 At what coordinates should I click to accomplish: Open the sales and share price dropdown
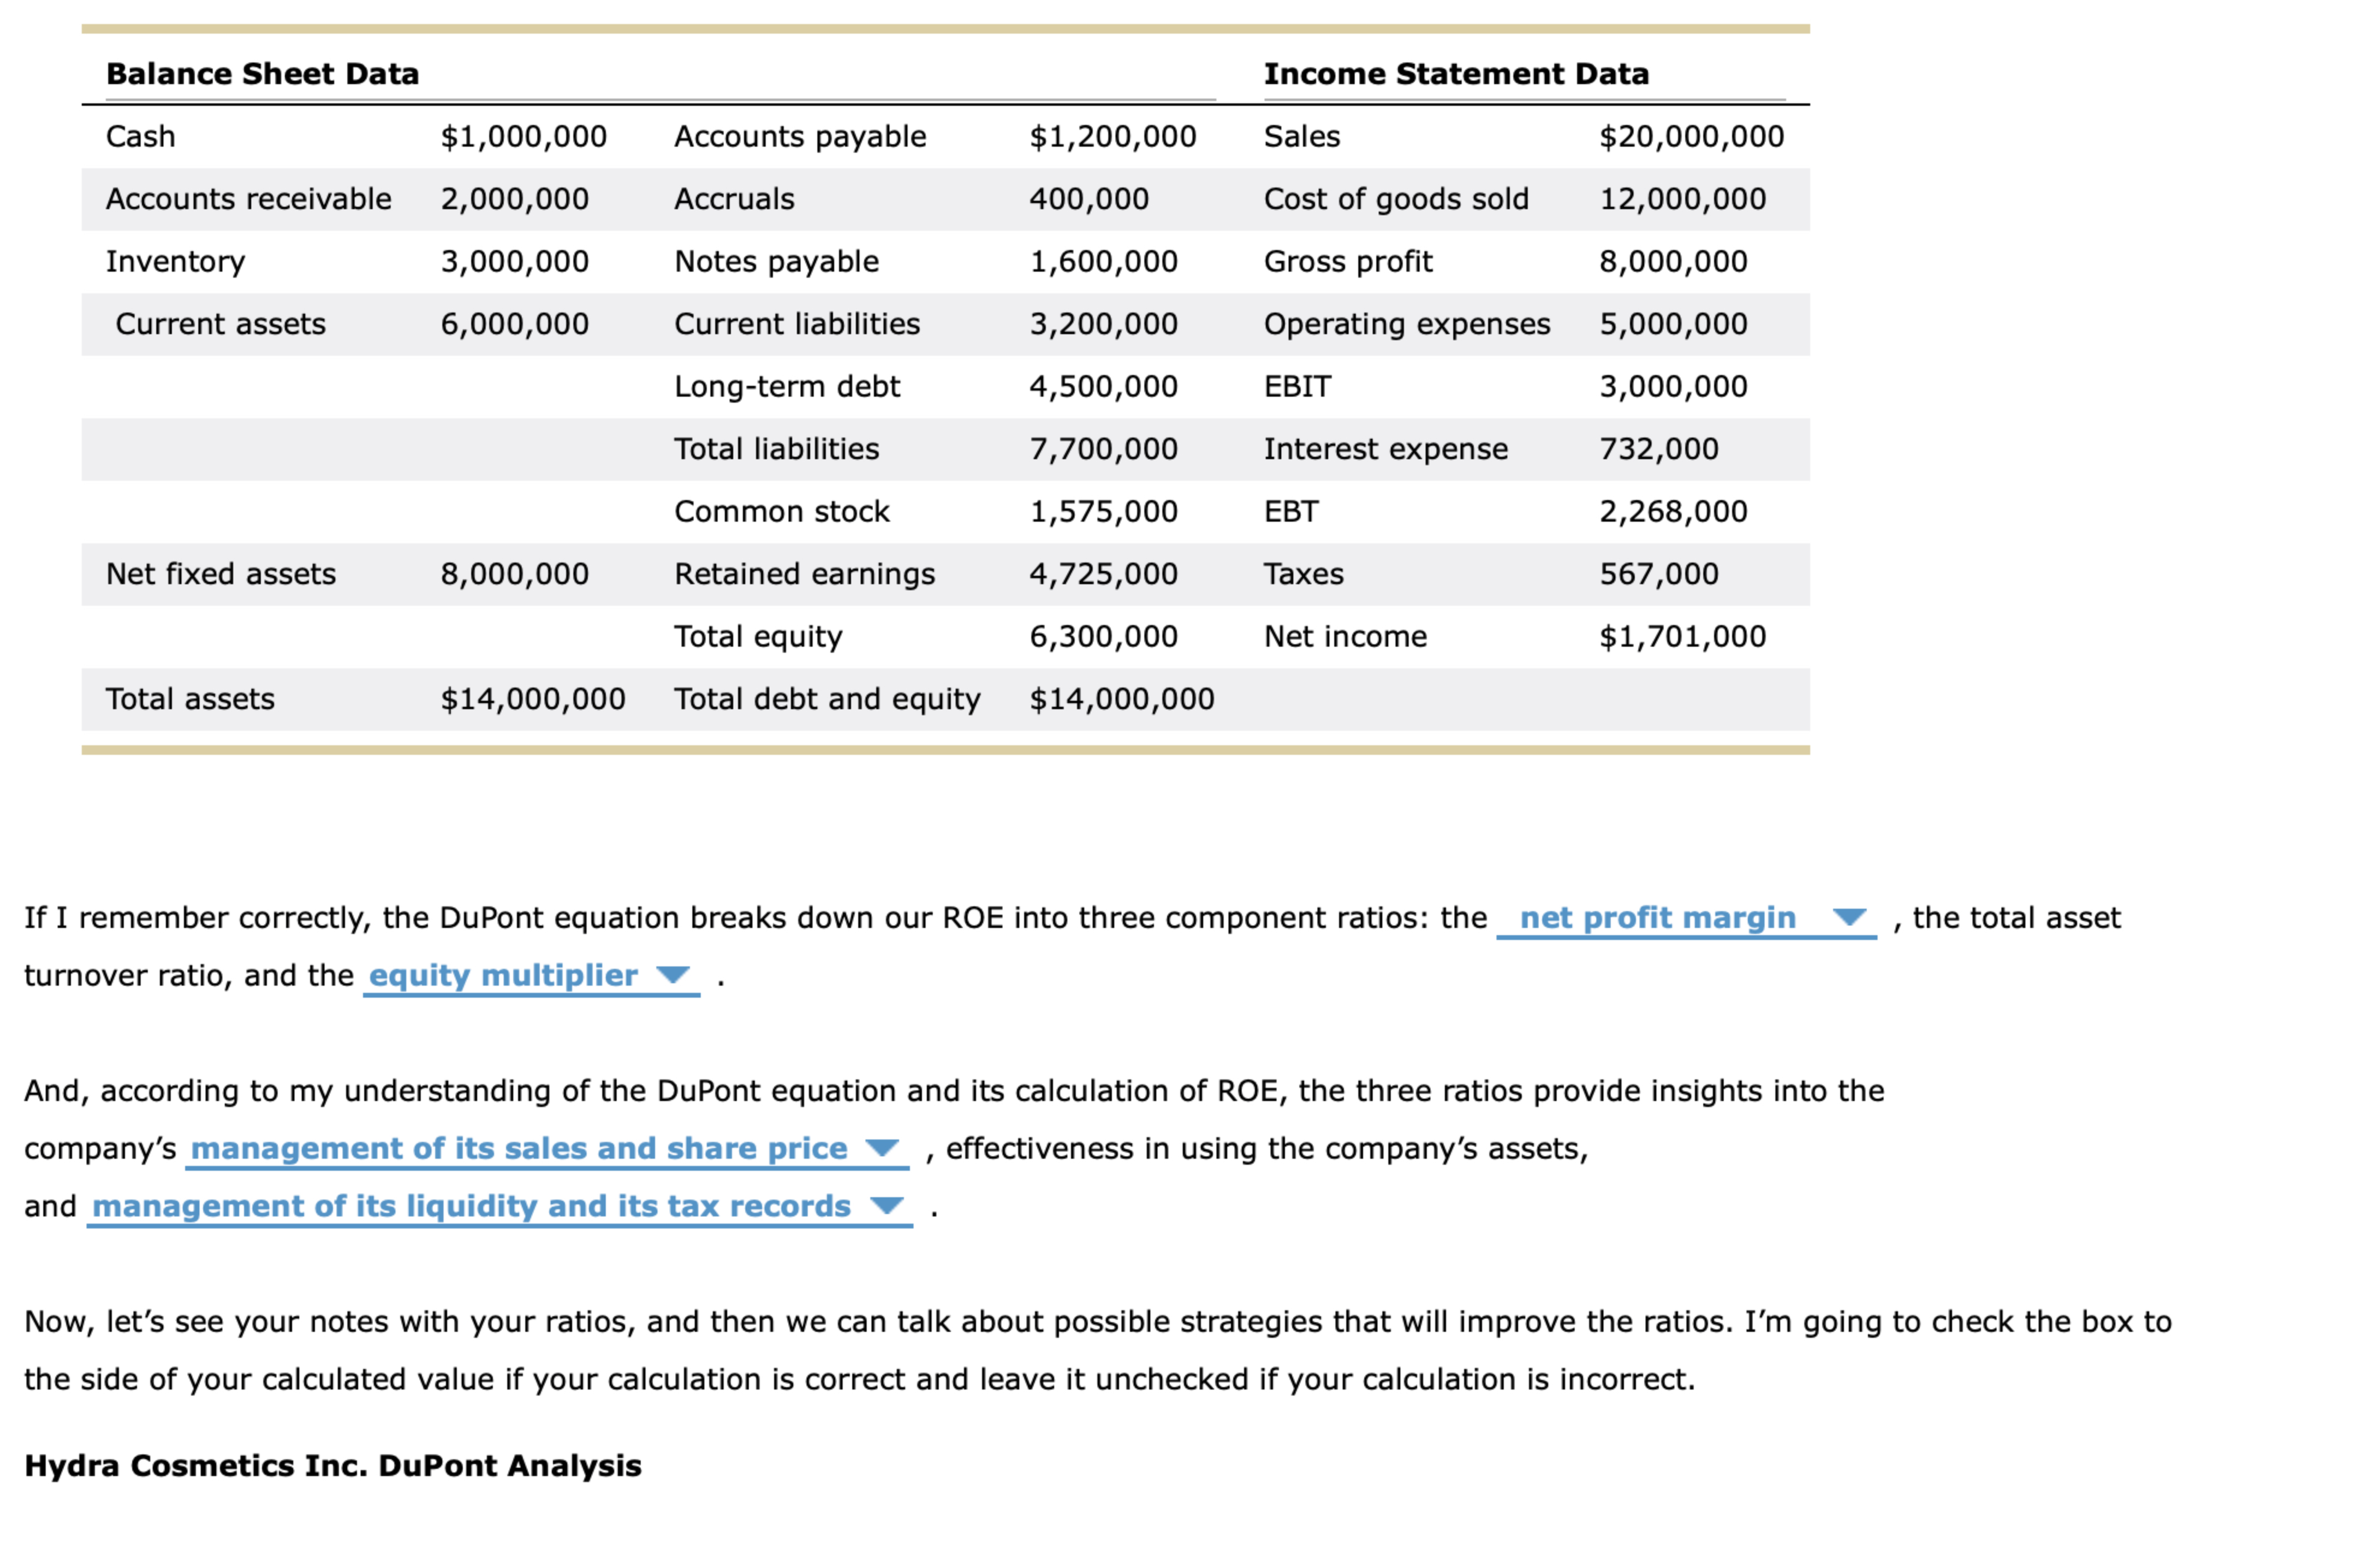tap(546, 1149)
